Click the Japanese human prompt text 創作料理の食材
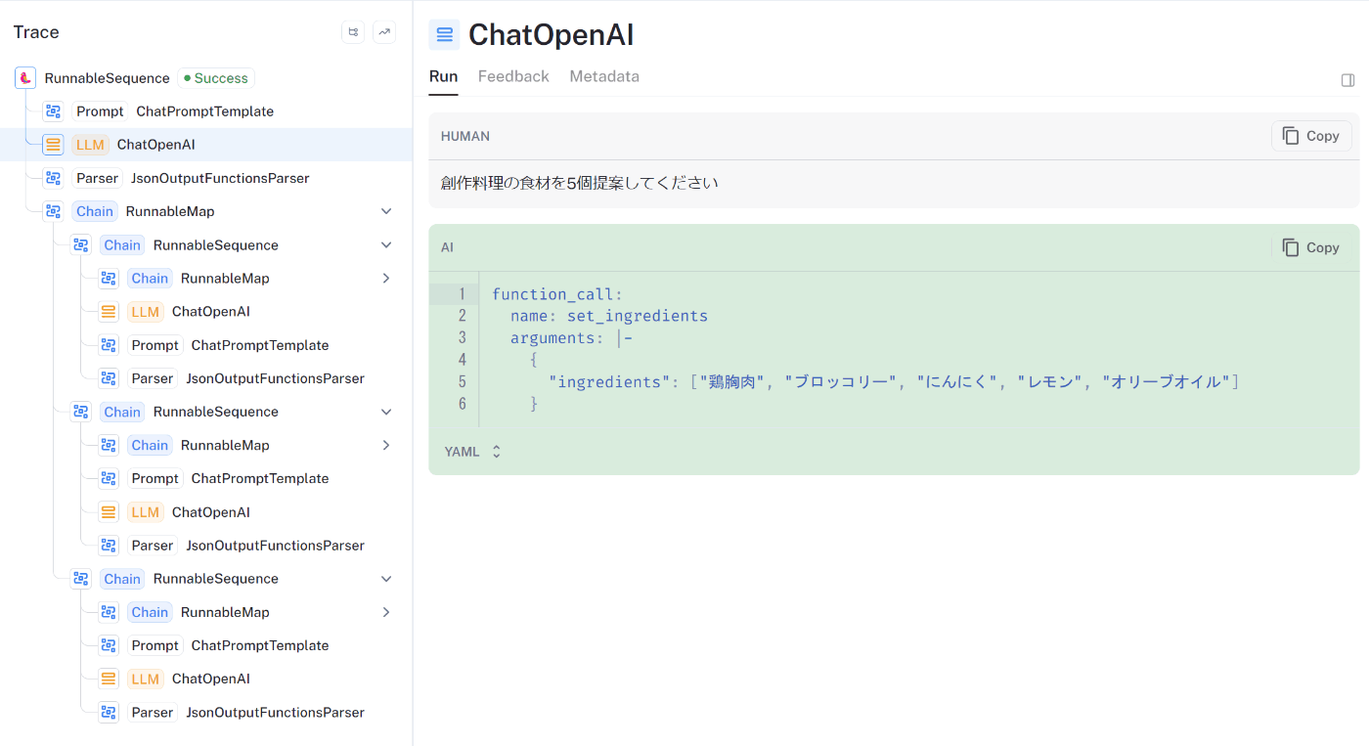This screenshot has height=746, width=1369. [x=580, y=183]
